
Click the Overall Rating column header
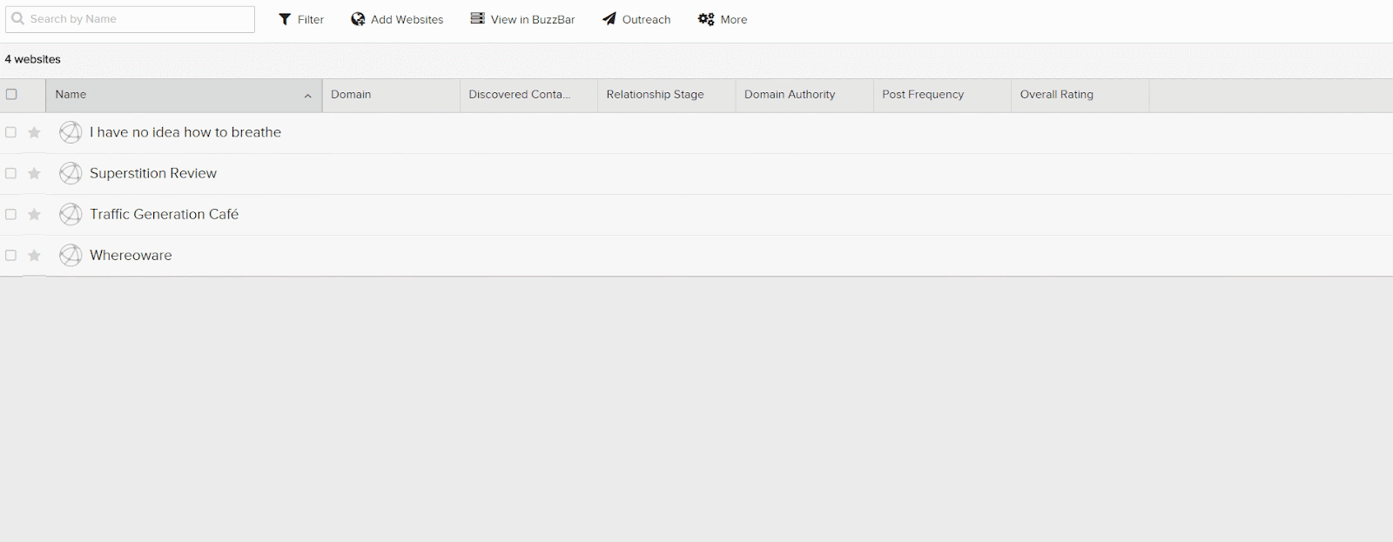(1056, 95)
